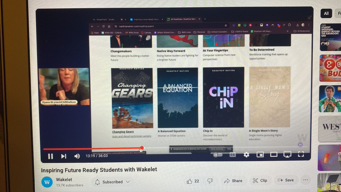Open Wakelet channel avatar

[47, 182]
